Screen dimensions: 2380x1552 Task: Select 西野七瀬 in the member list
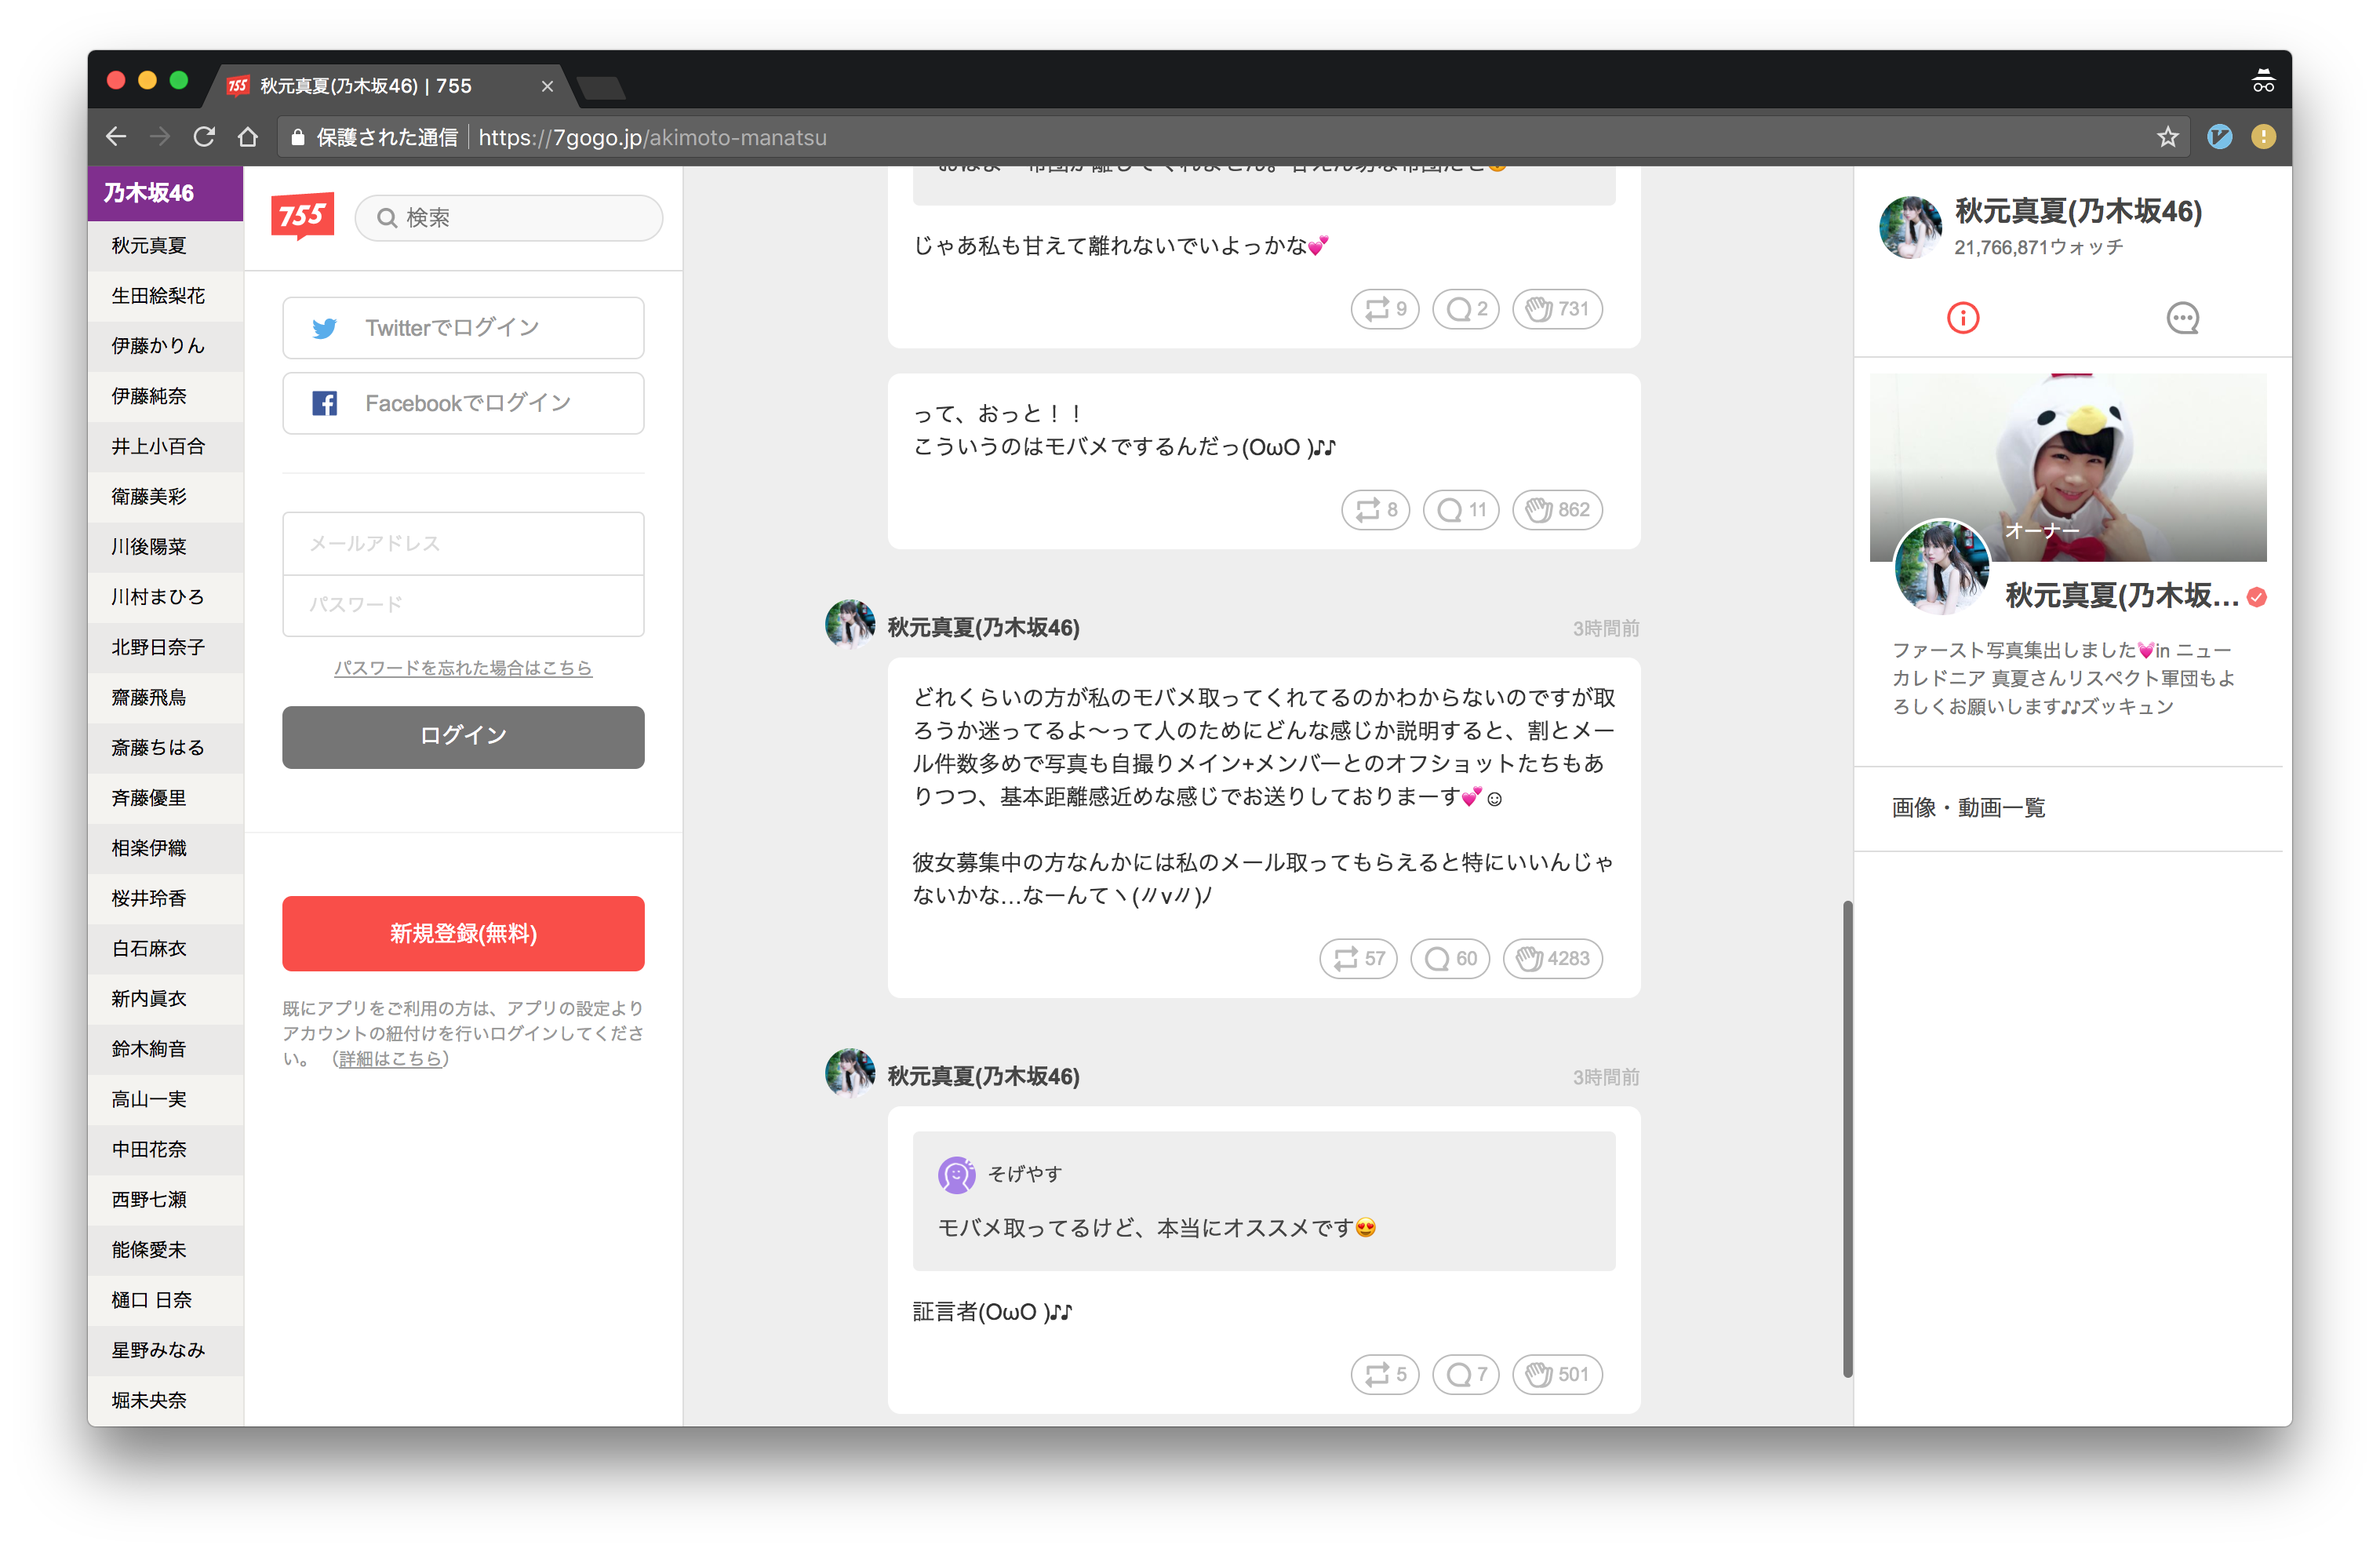pos(149,1199)
